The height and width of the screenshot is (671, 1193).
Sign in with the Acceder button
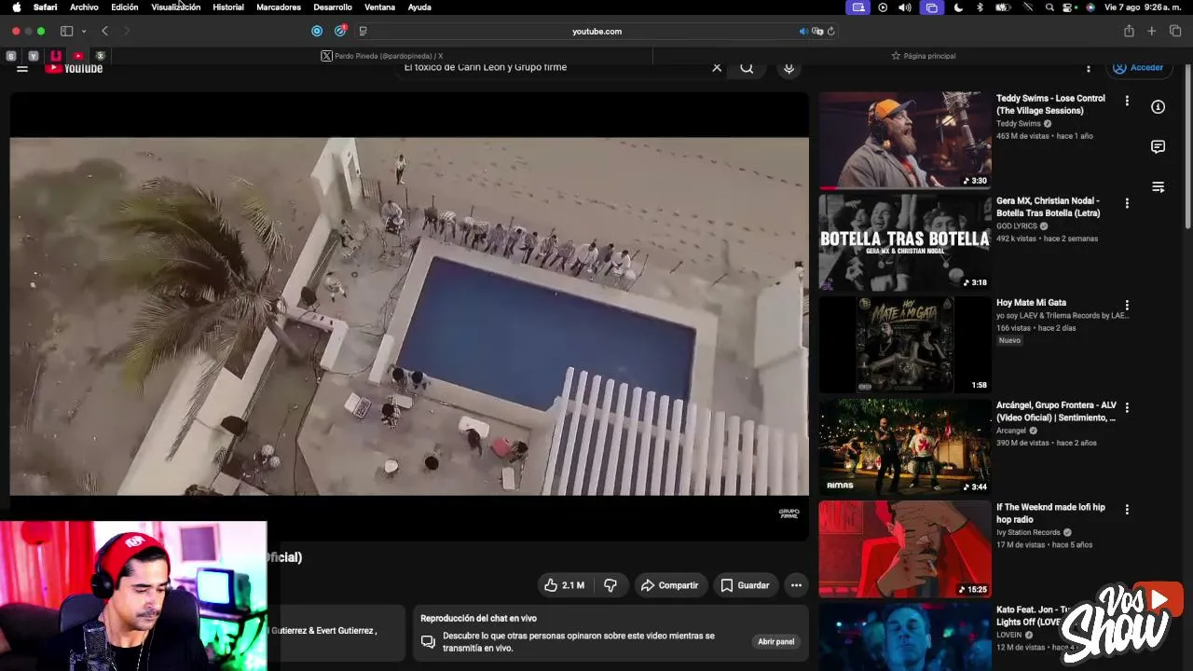click(x=1137, y=67)
